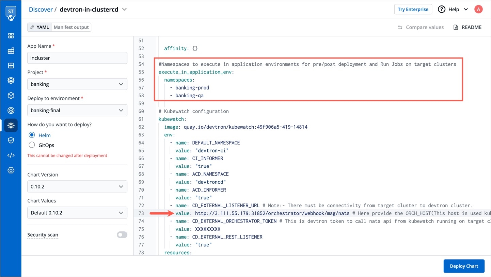Open the Security shield icon in sidebar
Image resolution: width=491 pixels, height=277 pixels.
tap(11, 140)
